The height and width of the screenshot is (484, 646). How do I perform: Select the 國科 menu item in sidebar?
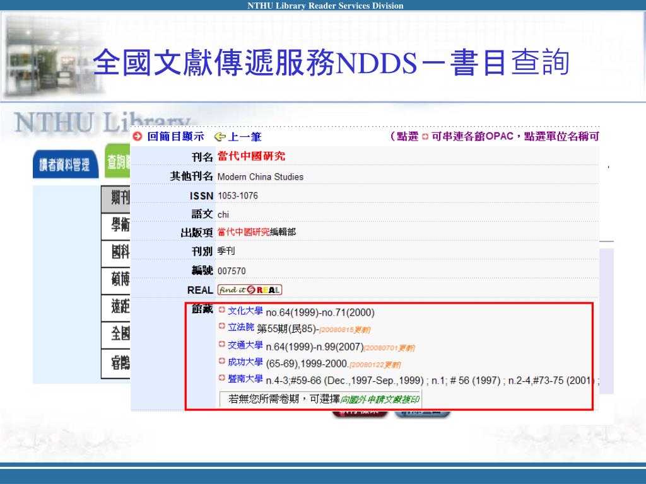[x=116, y=253]
